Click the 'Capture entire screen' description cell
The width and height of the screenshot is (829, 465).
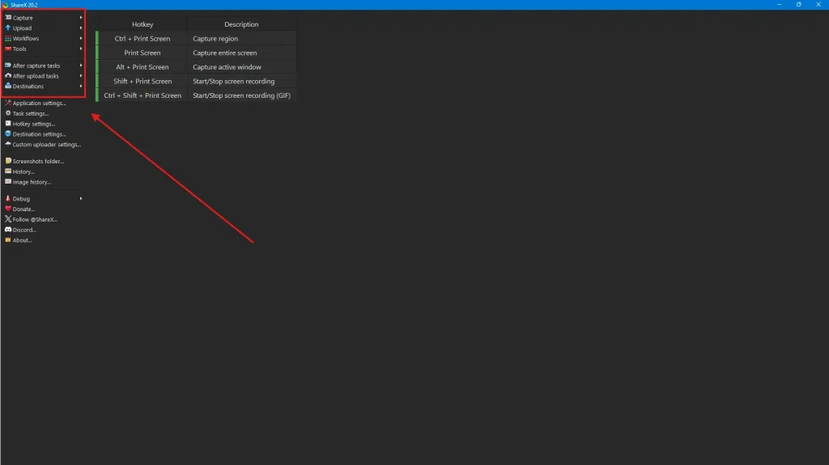[241, 53]
